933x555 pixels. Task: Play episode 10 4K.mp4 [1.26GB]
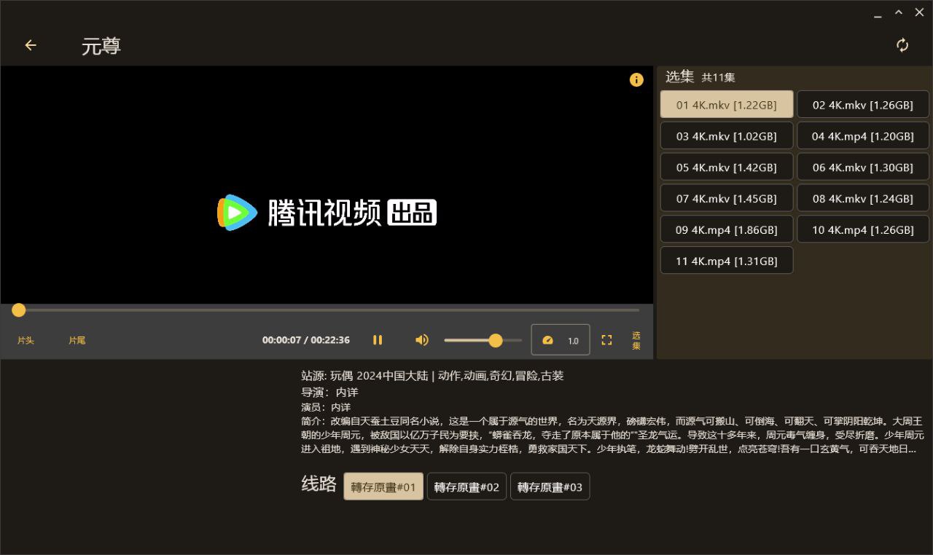[x=863, y=230]
